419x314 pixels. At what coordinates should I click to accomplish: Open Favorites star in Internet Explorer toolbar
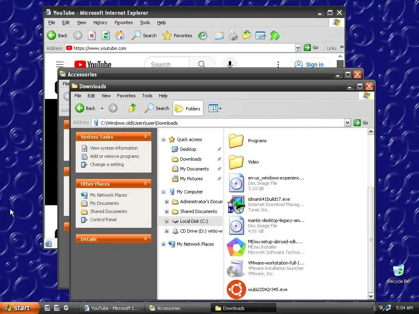coord(177,36)
